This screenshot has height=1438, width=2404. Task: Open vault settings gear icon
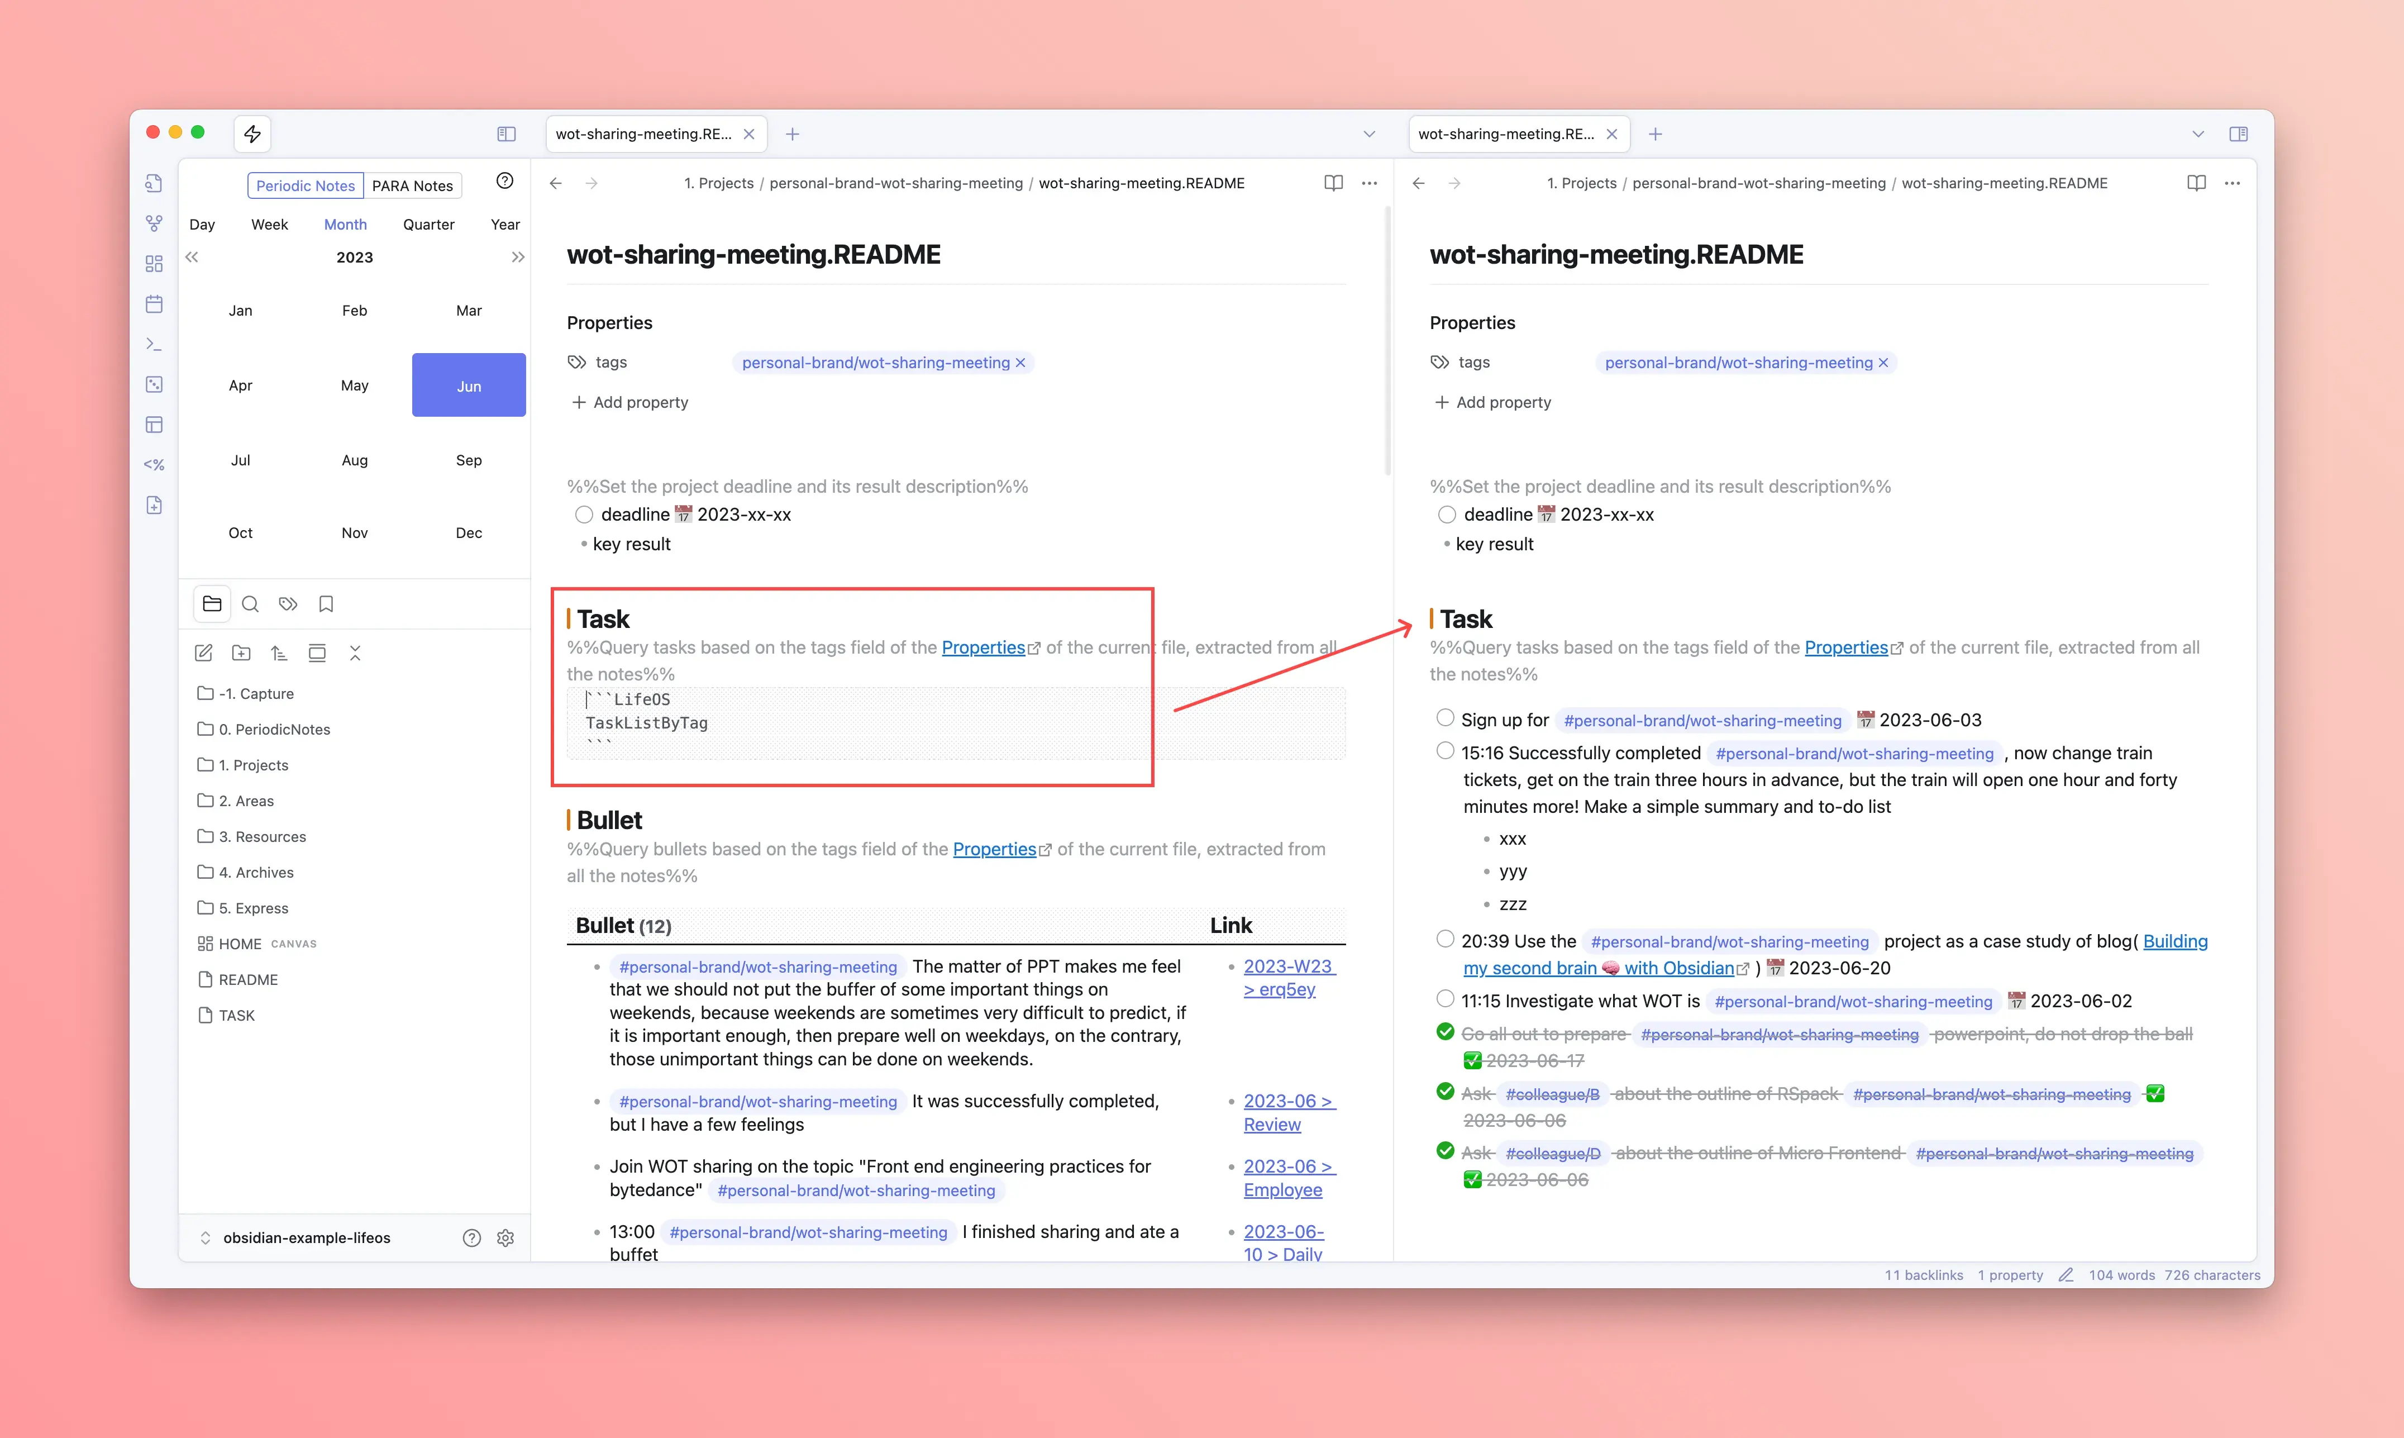(505, 1237)
